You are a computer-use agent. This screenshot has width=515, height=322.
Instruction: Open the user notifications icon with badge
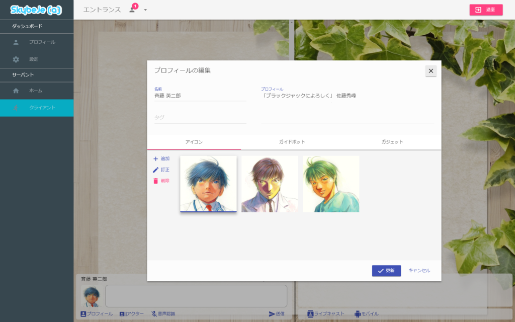tap(133, 9)
